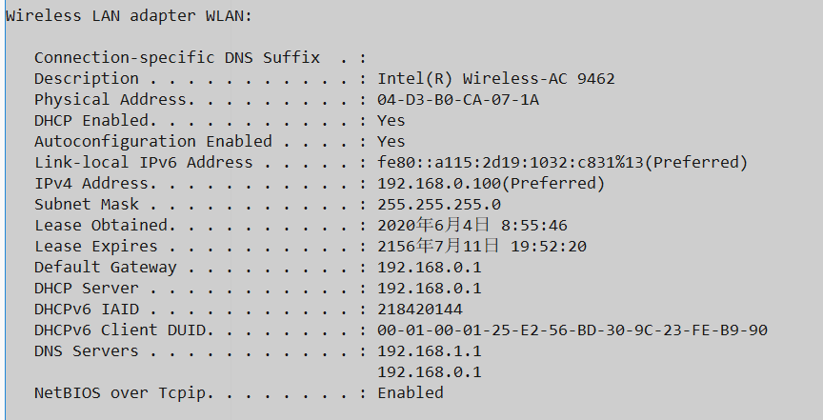Click the DHCPv6 IAID number 218420144
The width and height of the screenshot is (823, 420).
[420, 310]
